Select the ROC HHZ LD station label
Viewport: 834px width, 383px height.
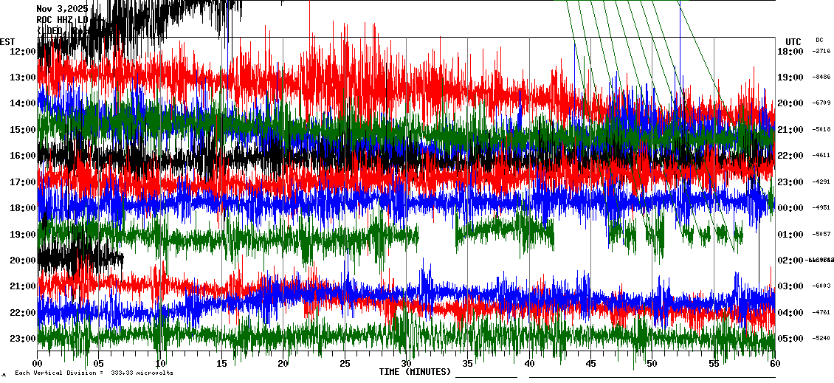[62, 19]
